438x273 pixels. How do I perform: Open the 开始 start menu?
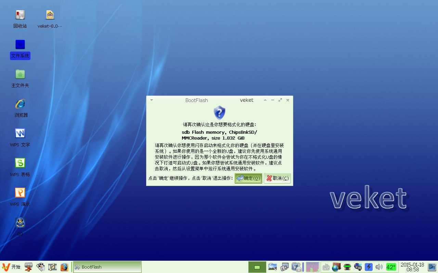pos(11,267)
